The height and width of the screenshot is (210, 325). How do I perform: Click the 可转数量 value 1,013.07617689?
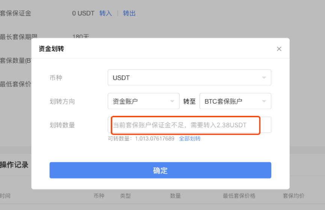[155, 139]
